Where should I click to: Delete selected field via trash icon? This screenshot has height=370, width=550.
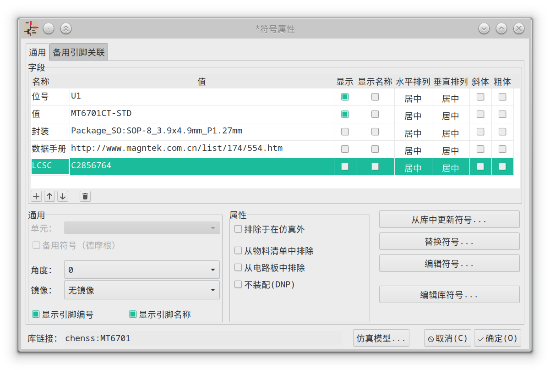click(x=85, y=196)
